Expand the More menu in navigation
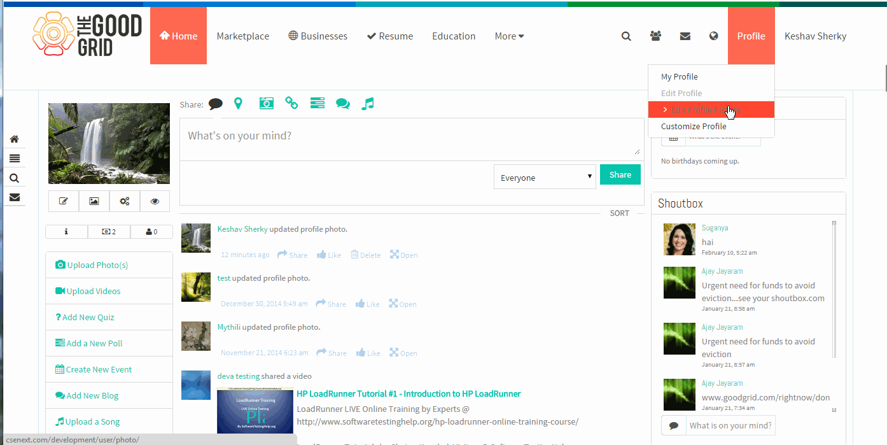The height and width of the screenshot is (445, 887). 509,36
